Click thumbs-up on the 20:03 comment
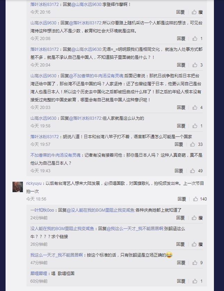Viewport: 224px width, 291px height. (195, 108)
